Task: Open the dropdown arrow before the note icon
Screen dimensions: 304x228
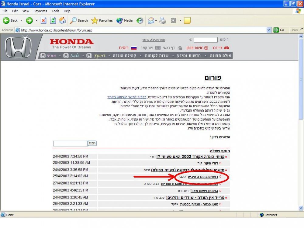Action: coord(180,20)
